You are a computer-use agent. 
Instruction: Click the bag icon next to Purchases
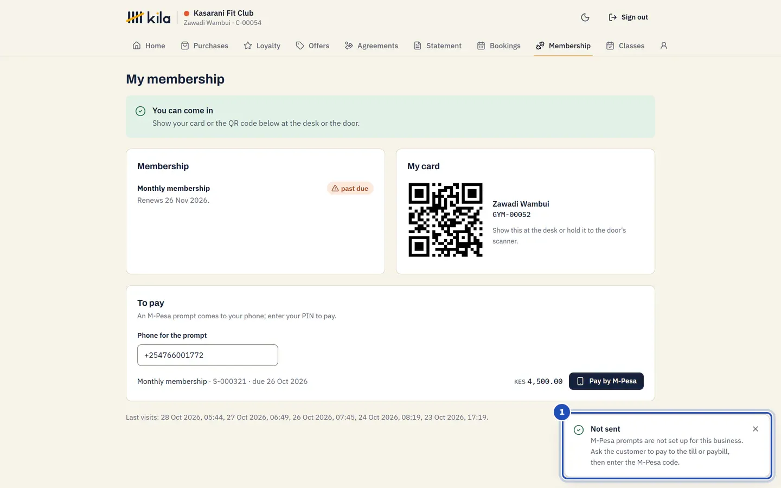[x=185, y=46]
